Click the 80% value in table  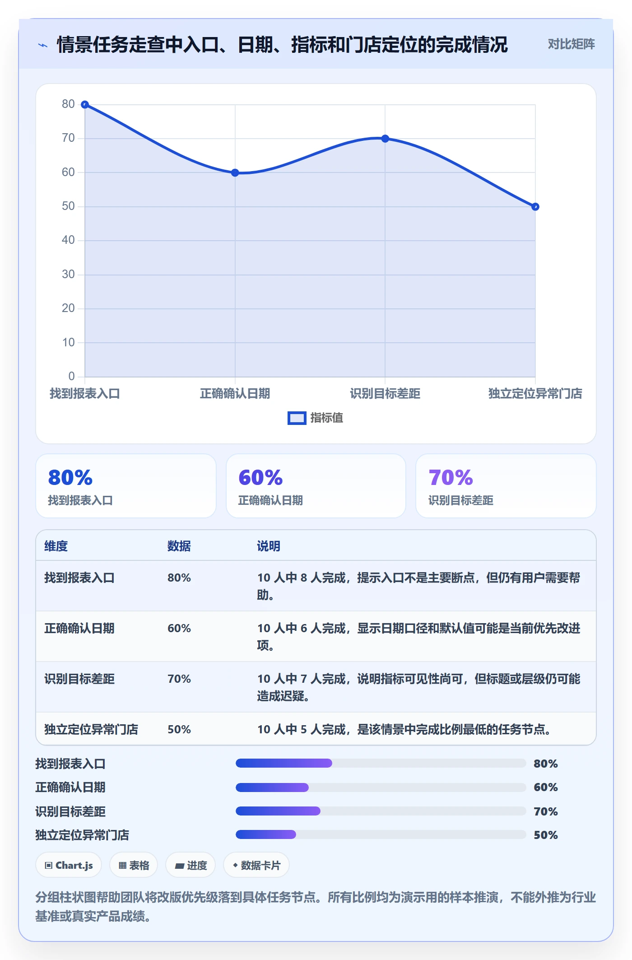pyautogui.click(x=179, y=578)
